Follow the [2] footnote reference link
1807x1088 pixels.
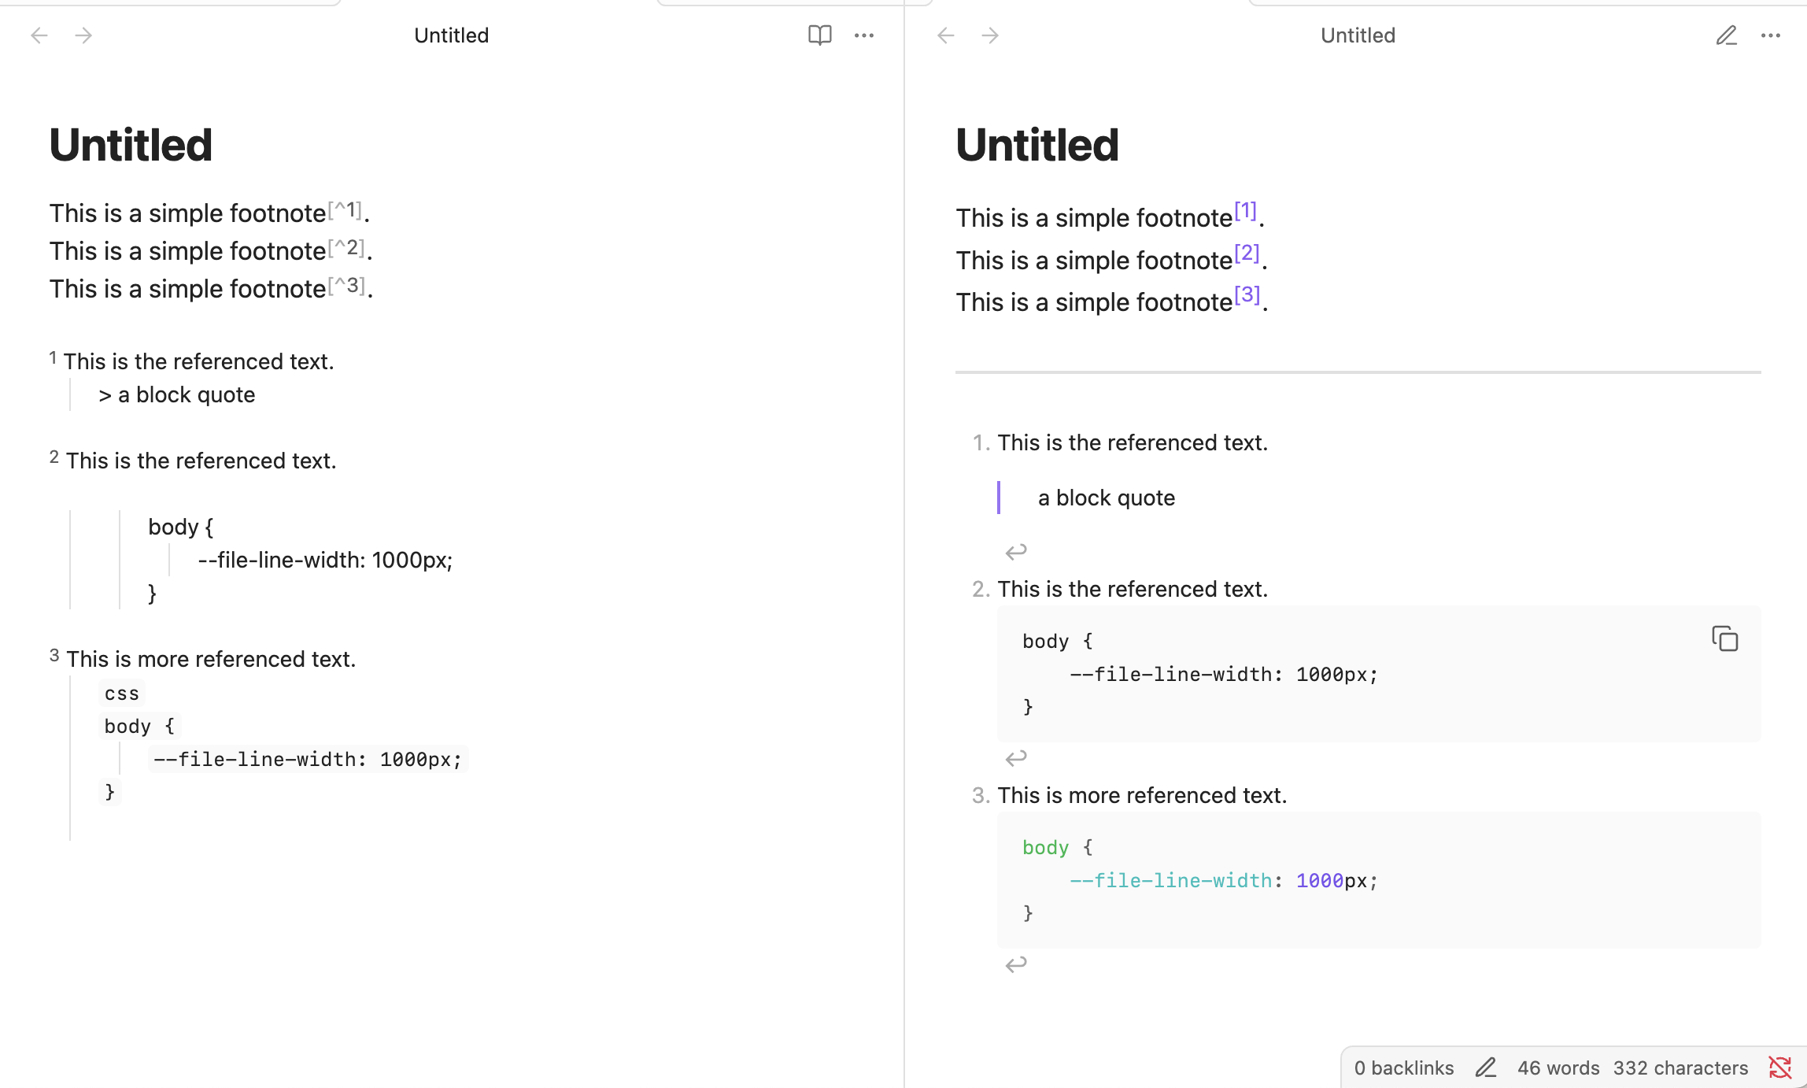point(1247,253)
